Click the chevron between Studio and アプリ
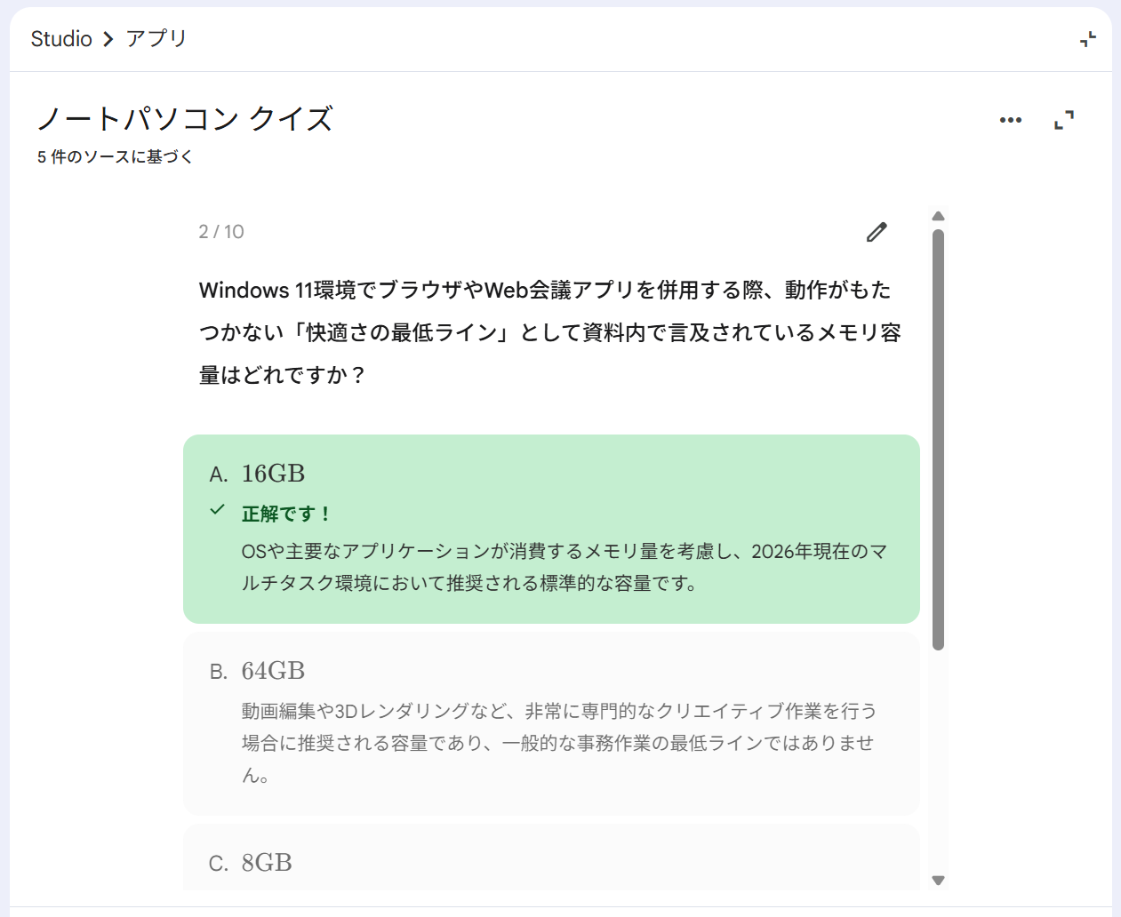The height and width of the screenshot is (917, 1121). 108,39
